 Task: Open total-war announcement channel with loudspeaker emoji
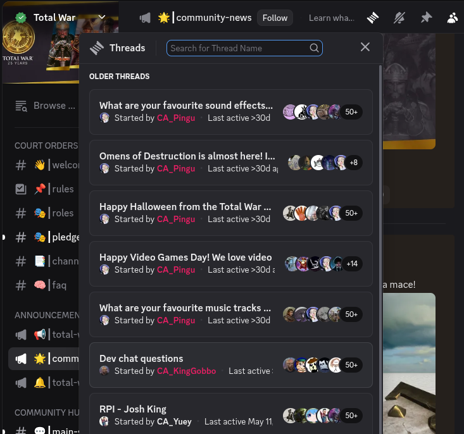pos(44,335)
